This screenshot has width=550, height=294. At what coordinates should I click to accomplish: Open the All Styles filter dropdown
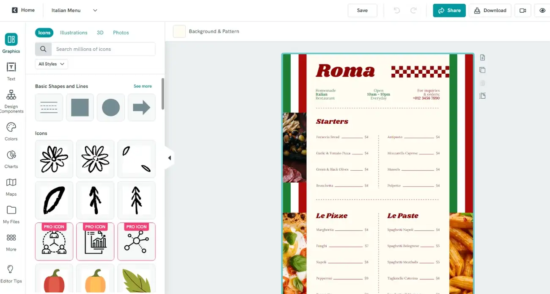click(x=51, y=64)
